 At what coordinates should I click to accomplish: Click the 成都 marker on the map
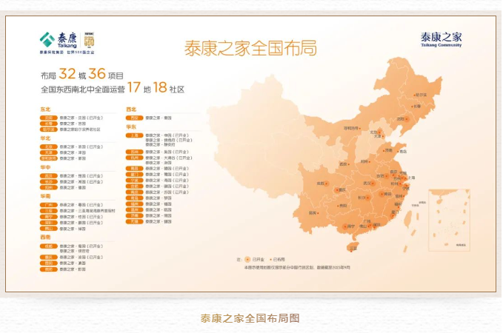point(326,184)
